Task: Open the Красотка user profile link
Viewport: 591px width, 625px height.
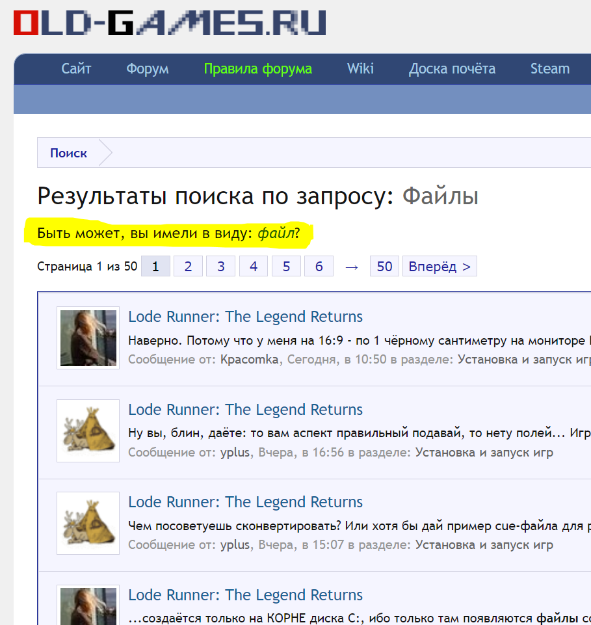Action: [x=250, y=359]
